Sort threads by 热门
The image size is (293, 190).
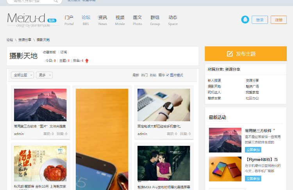click(x=145, y=75)
